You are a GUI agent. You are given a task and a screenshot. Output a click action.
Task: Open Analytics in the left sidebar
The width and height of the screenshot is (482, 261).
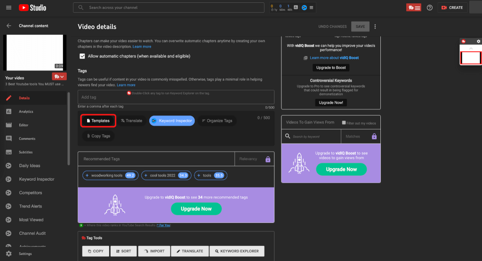pos(26,112)
